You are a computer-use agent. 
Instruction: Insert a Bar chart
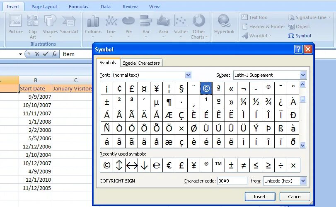point(146,26)
